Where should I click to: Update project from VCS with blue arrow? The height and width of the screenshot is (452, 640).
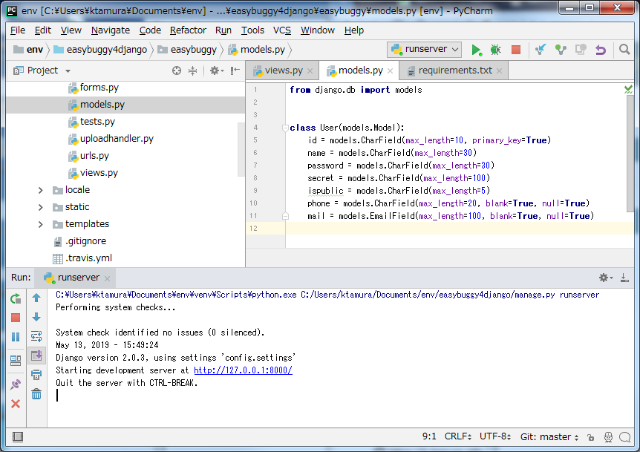pyautogui.click(x=541, y=50)
